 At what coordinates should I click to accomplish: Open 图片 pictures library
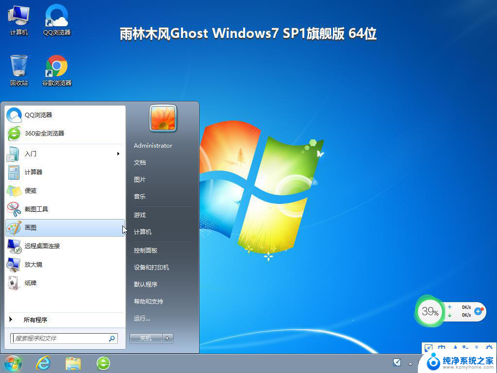140,180
